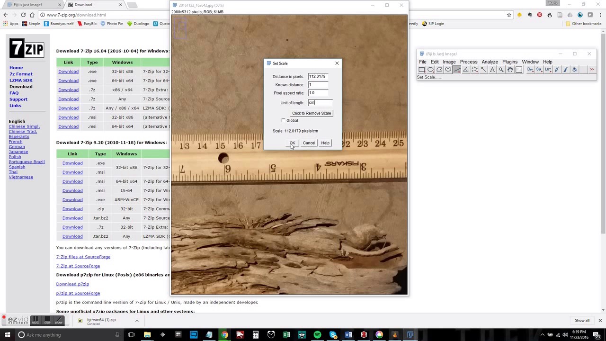The image size is (606, 341).
Task: Open the Help menu in ImageJ
Action: point(547,62)
